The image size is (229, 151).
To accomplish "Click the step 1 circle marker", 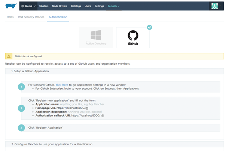I will point(22,87).
